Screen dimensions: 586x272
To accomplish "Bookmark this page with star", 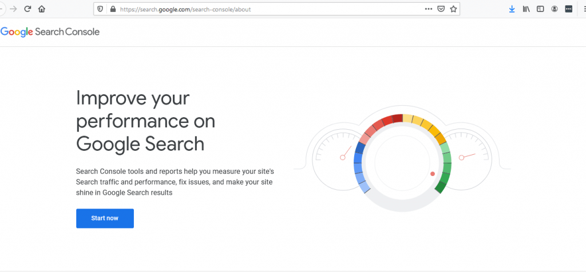I will (x=453, y=9).
